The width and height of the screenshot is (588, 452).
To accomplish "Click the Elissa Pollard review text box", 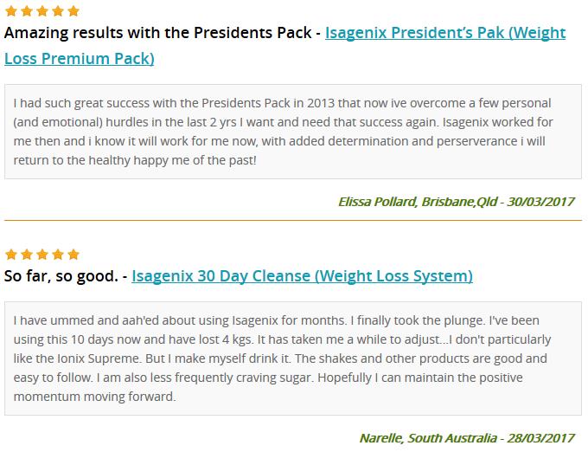I will 293,132.
